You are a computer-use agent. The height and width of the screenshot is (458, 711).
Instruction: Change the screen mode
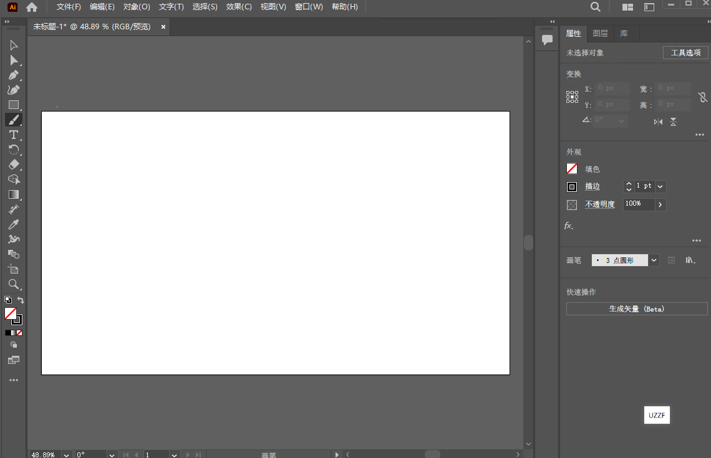pyautogui.click(x=14, y=360)
